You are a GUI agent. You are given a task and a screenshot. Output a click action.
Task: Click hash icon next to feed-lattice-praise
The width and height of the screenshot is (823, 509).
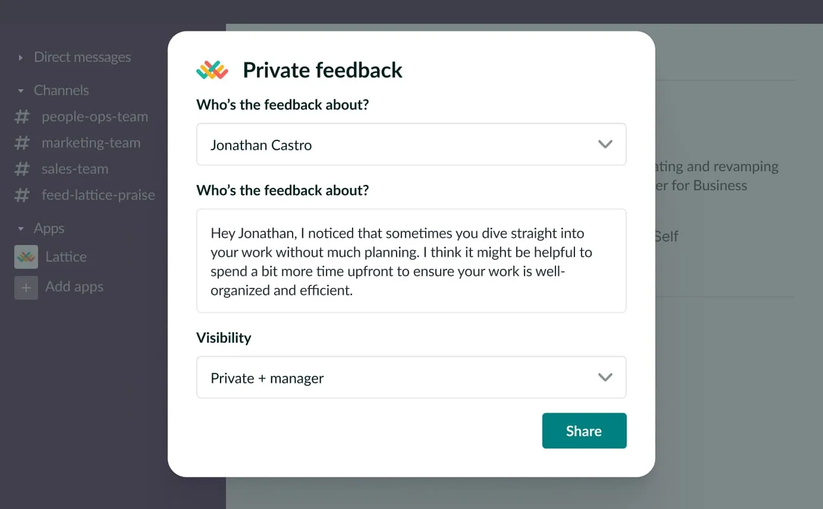pyautogui.click(x=22, y=195)
